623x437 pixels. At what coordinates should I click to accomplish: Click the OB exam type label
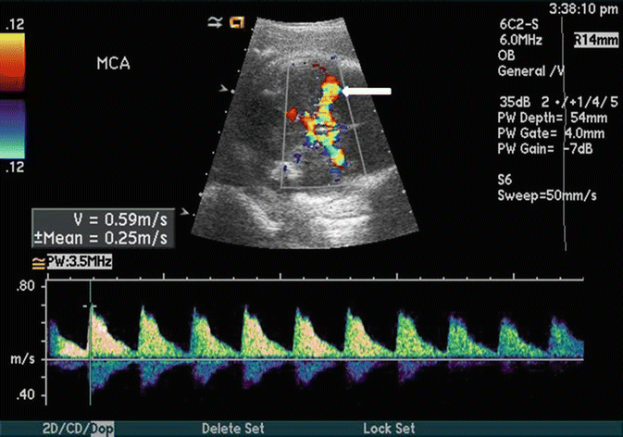pos(506,56)
